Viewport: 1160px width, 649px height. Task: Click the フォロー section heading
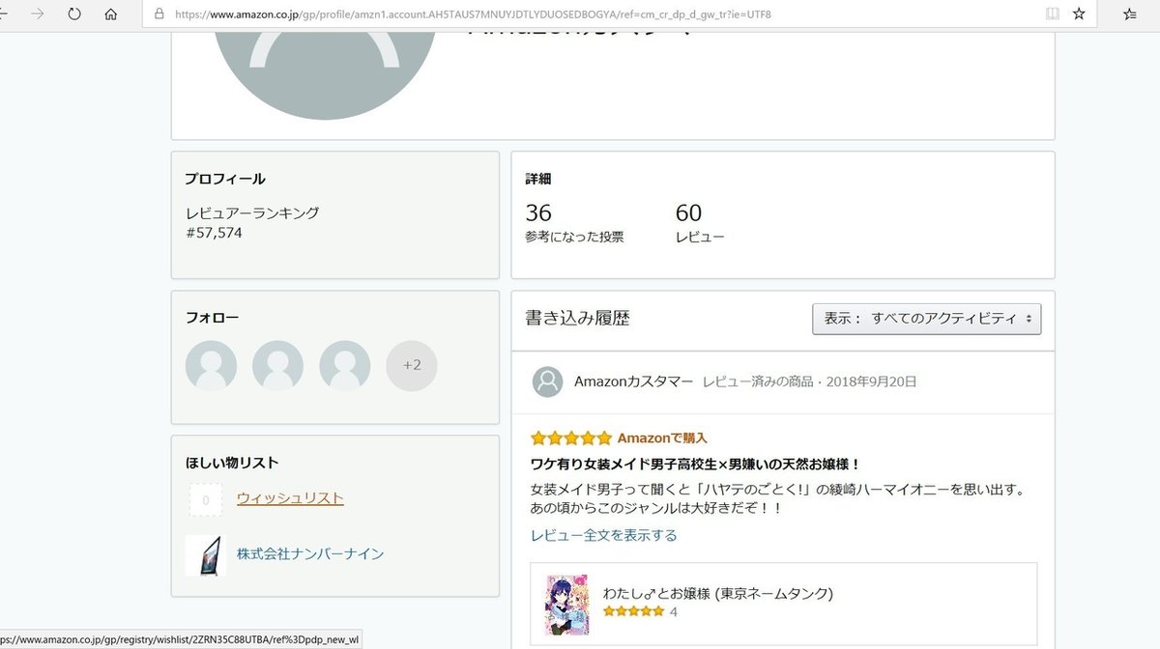(x=212, y=317)
